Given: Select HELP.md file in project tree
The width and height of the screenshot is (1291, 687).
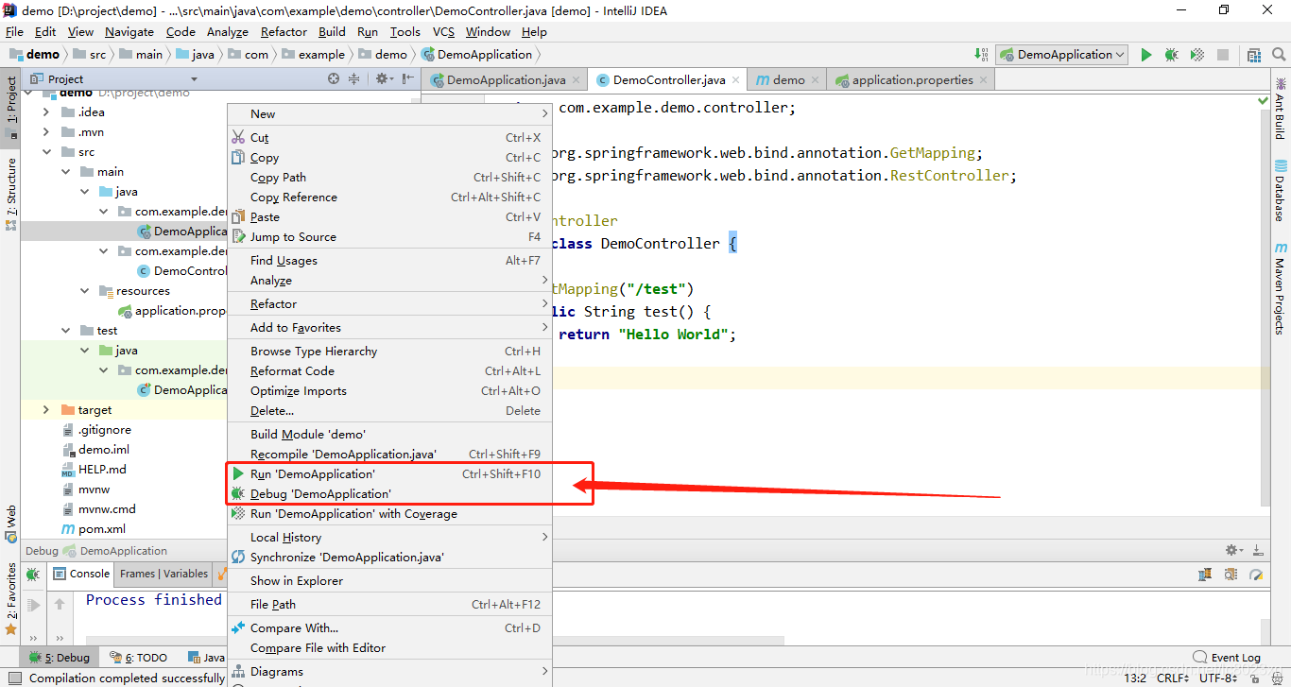Looking at the screenshot, I should coord(93,470).
